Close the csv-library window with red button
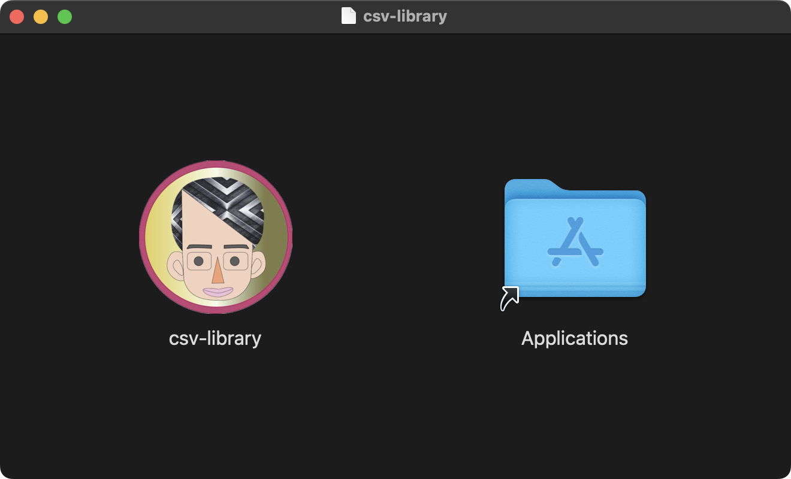Image resolution: width=791 pixels, height=479 pixels. 17,17
